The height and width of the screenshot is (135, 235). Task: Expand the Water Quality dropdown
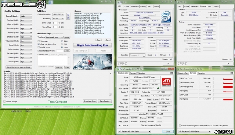(x=26, y=57)
